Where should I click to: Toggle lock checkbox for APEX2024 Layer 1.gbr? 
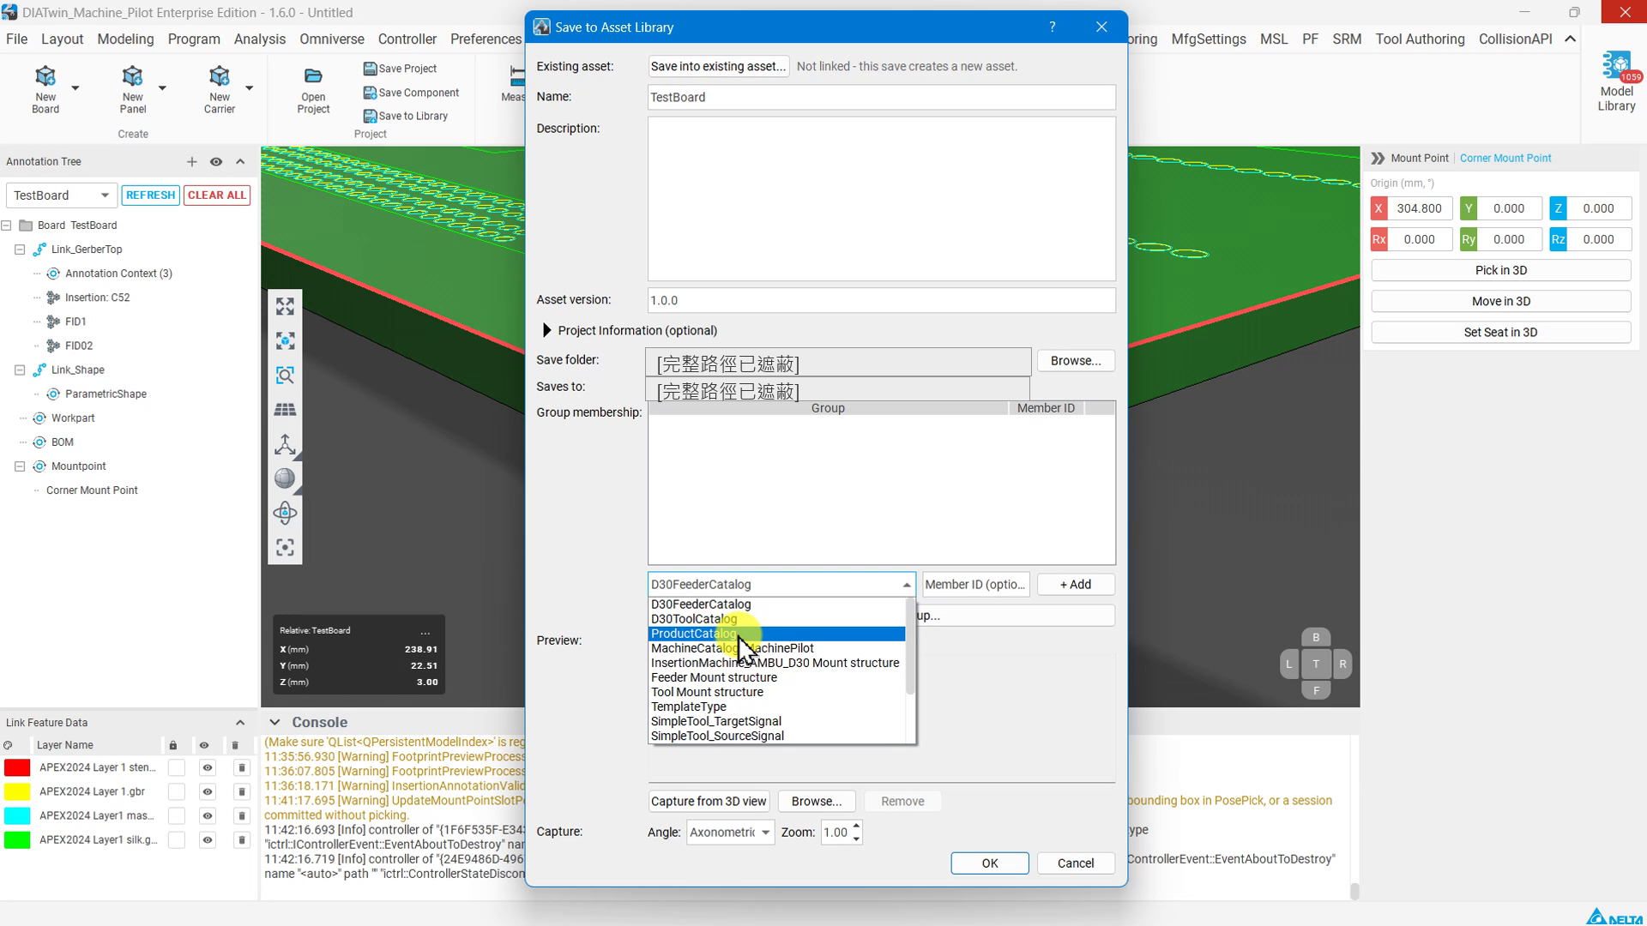click(x=177, y=791)
